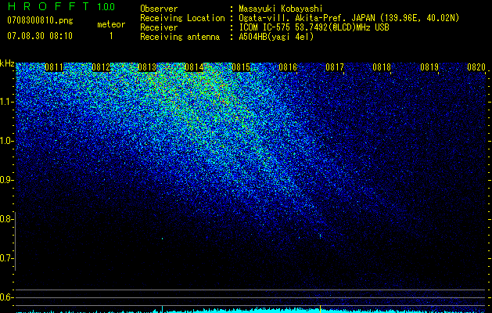Click the kHz axis unit label
Screen dimensions: 492x313
pyautogui.click(x=7, y=63)
